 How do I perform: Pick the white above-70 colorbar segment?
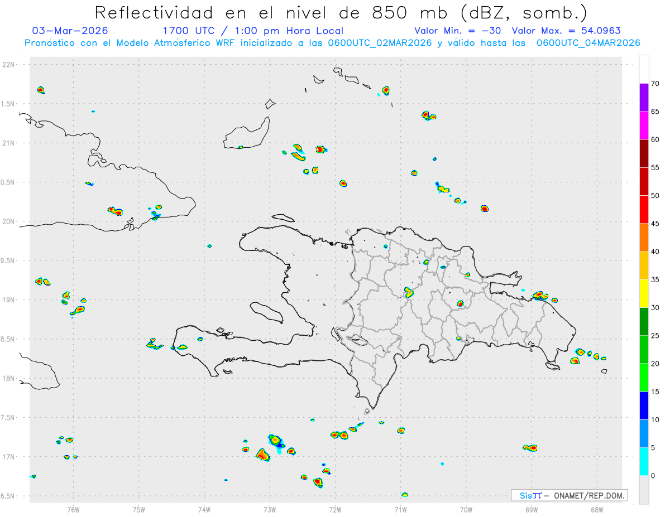tap(644, 70)
